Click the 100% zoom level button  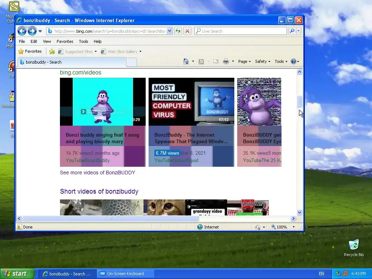click(279, 227)
